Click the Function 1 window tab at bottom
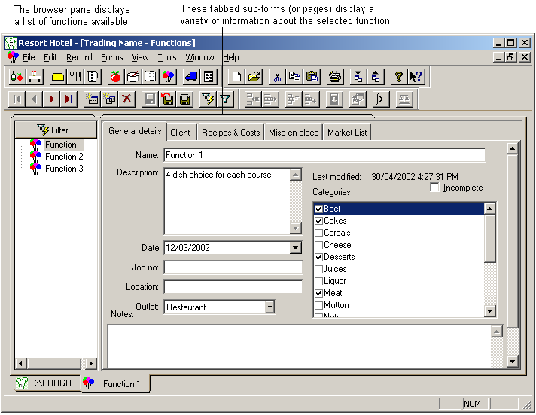Image resolution: width=536 pixels, height=415 pixels. pyautogui.click(x=115, y=384)
